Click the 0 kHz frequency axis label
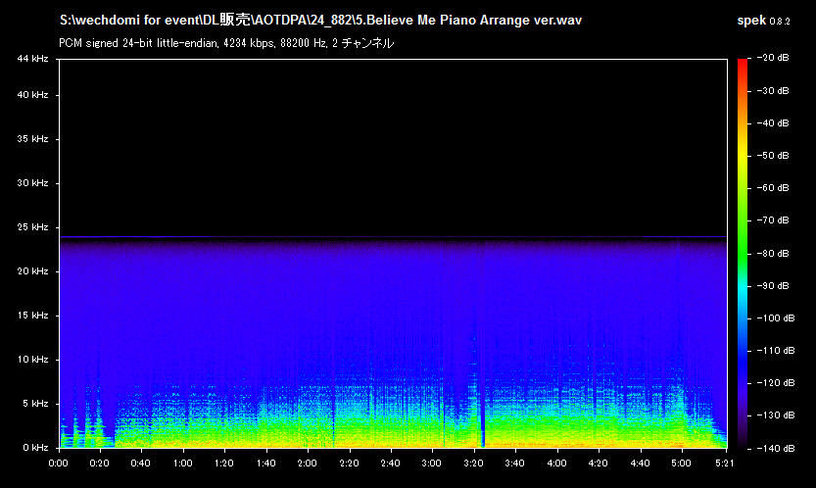Image resolution: width=816 pixels, height=488 pixels. 35,448
